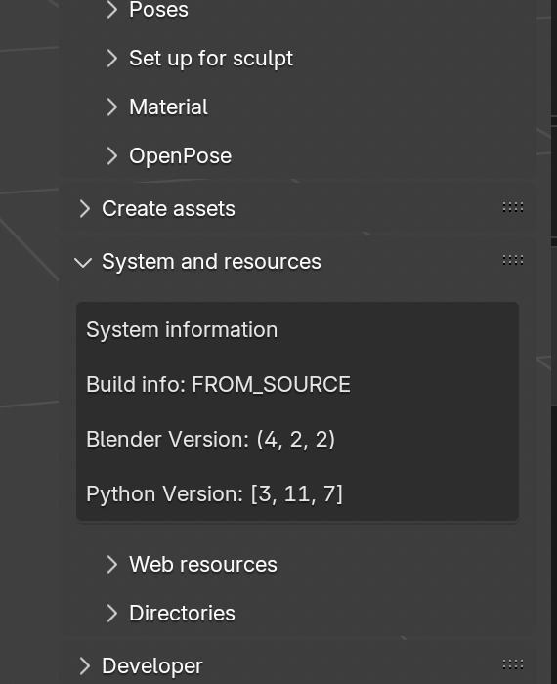Click the System information heading text
The image size is (557, 684).
pyautogui.click(x=182, y=330)
